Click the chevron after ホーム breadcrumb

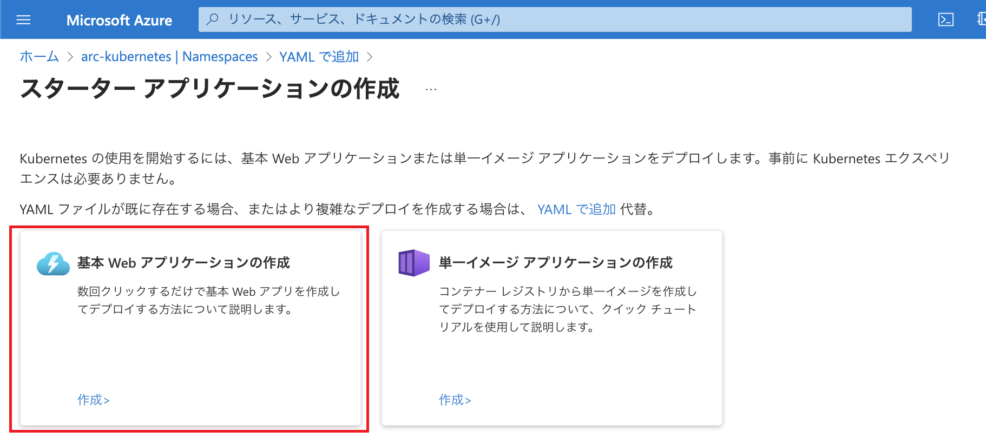click(70, 57)
